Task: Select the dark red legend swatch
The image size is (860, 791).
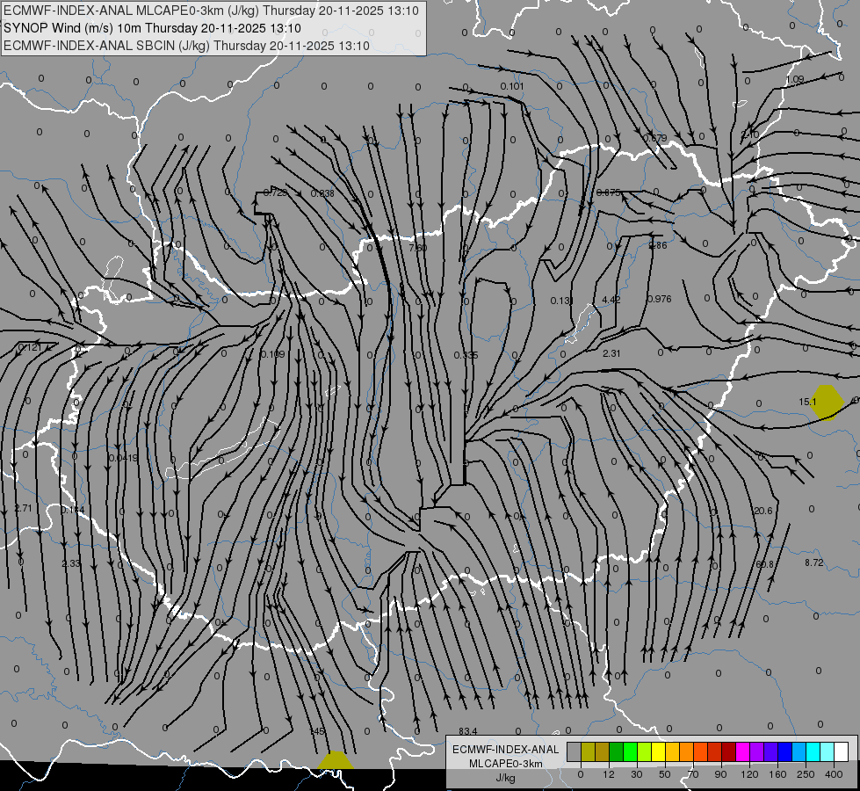Action: (728, 751)
